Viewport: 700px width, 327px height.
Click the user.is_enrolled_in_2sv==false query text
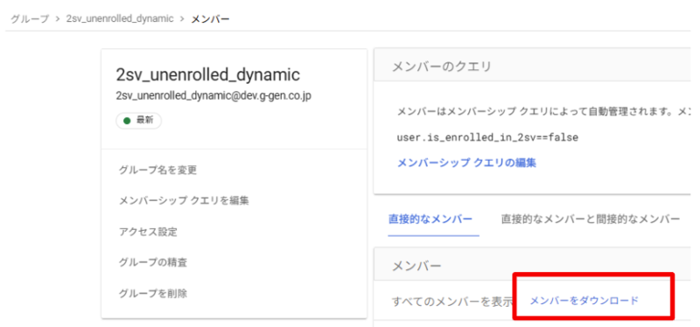487,138
